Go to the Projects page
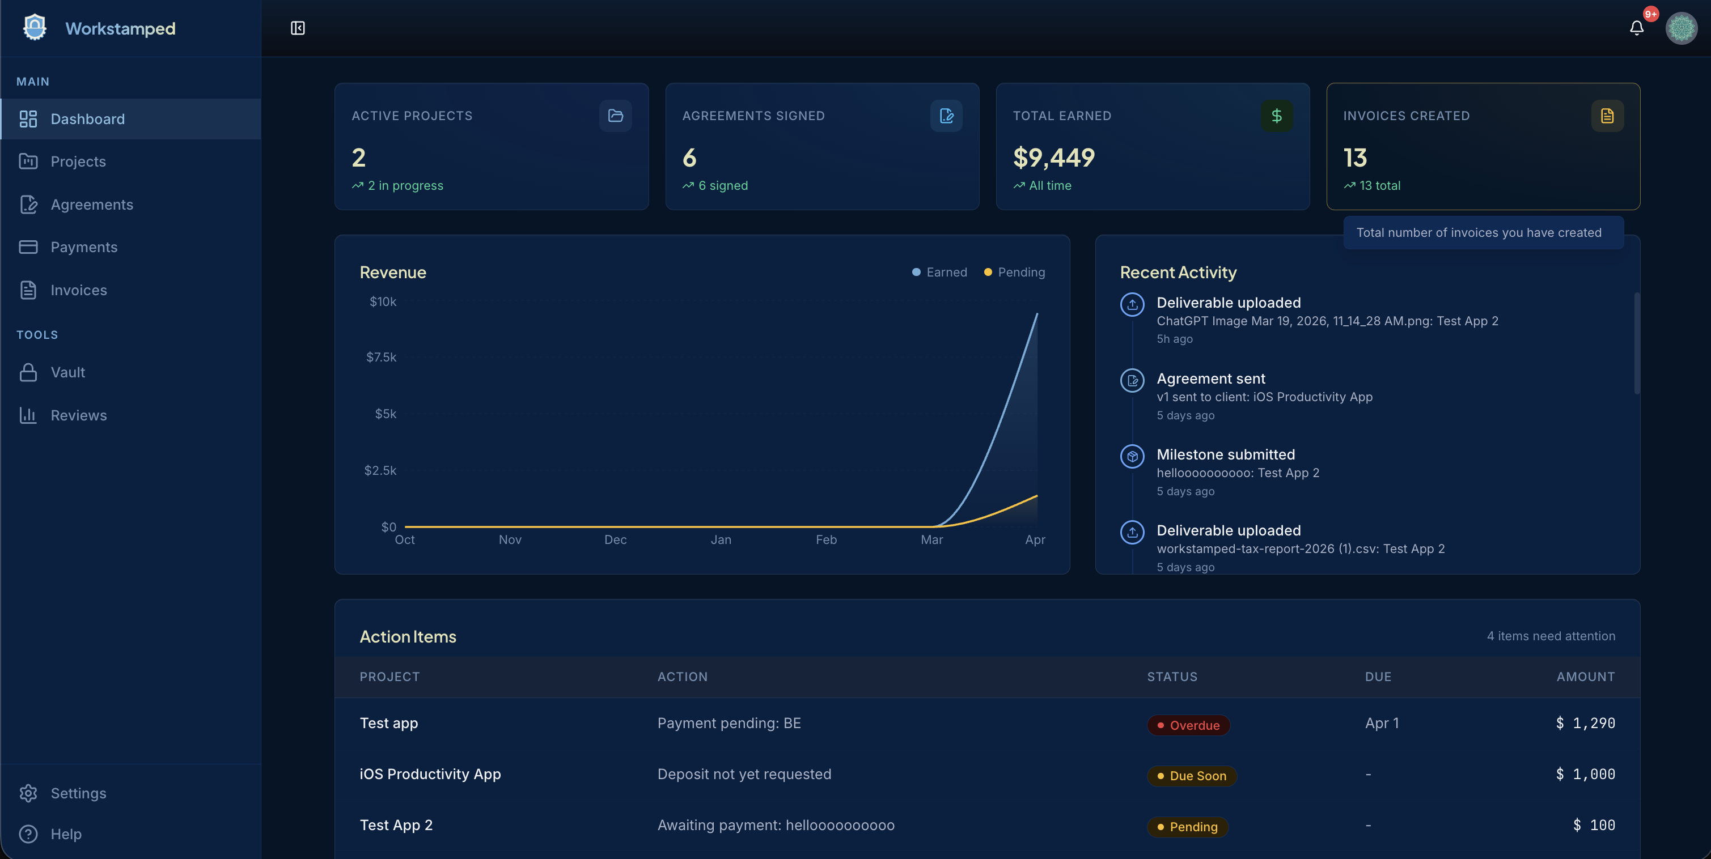The image size is (1711, 859). coord(78,161)
